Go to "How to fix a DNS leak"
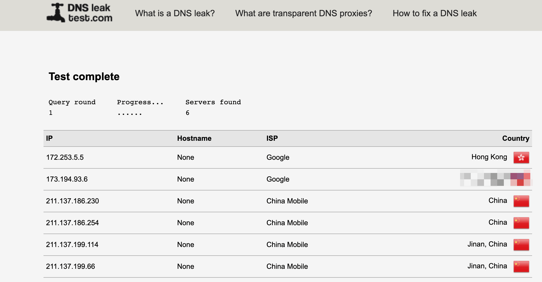This screenshot has height=282, width=542. pyautogui.click(x=435, y=13)
